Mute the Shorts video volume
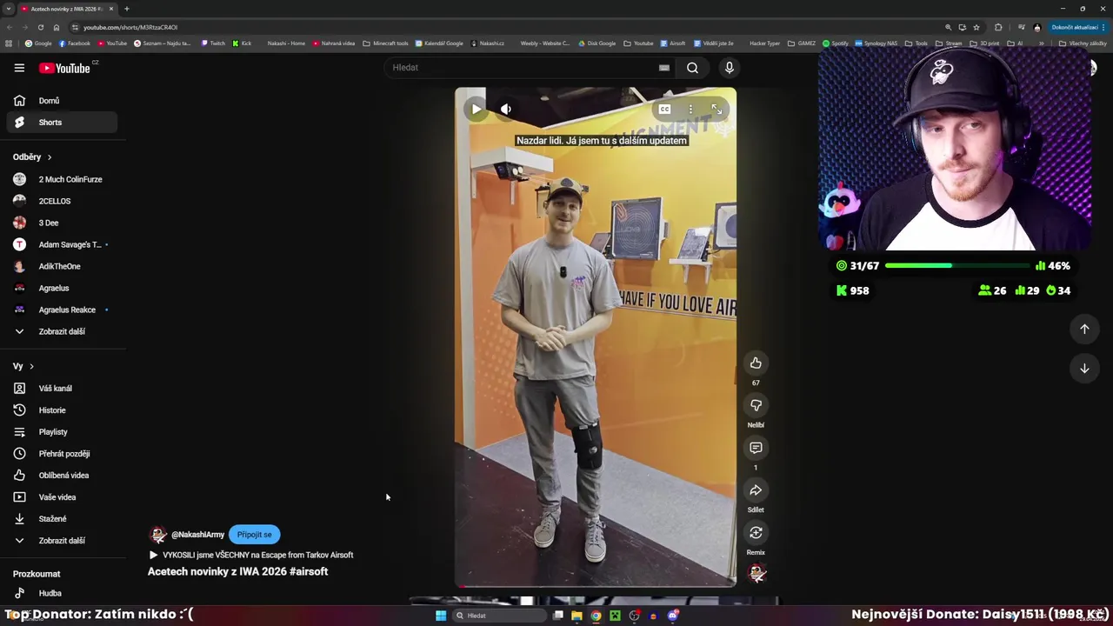 (506, 110)
